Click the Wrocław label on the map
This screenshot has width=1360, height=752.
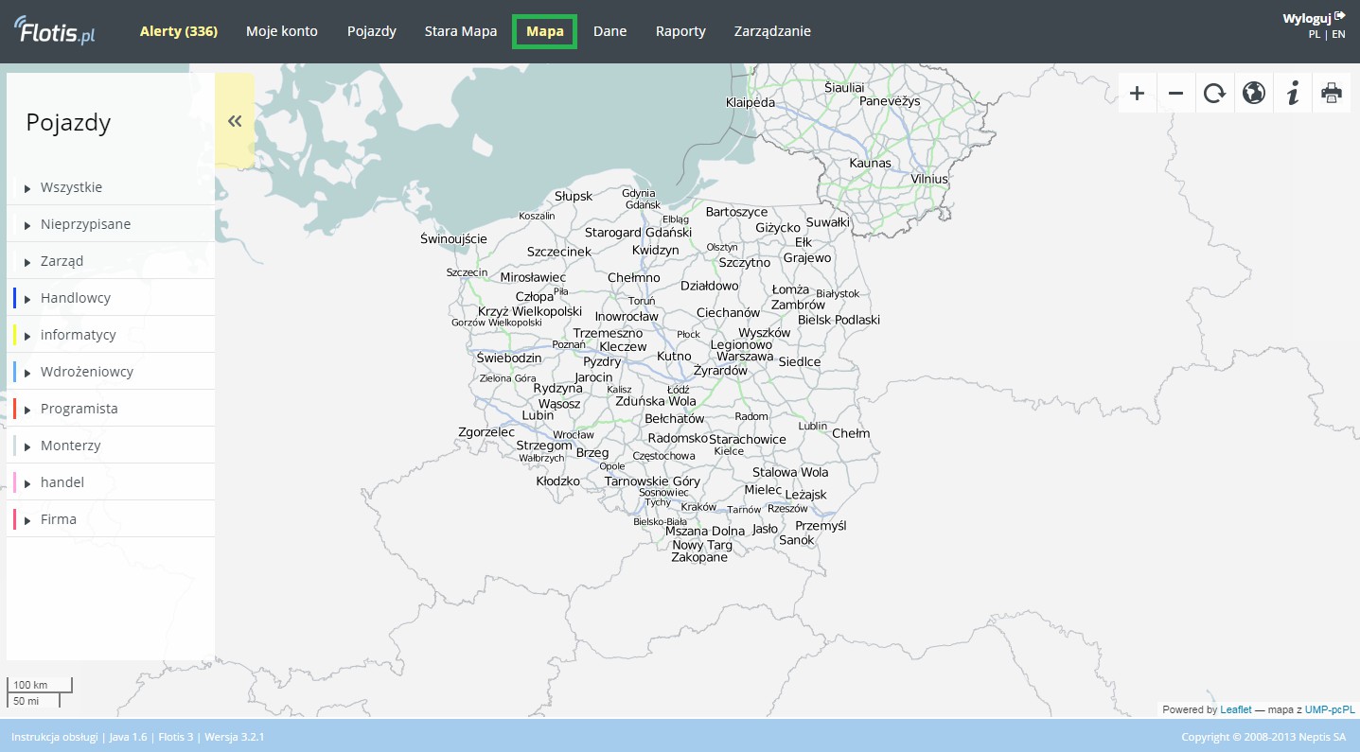click(574, 435)
